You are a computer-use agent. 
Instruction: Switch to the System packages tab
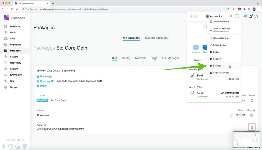156,38
